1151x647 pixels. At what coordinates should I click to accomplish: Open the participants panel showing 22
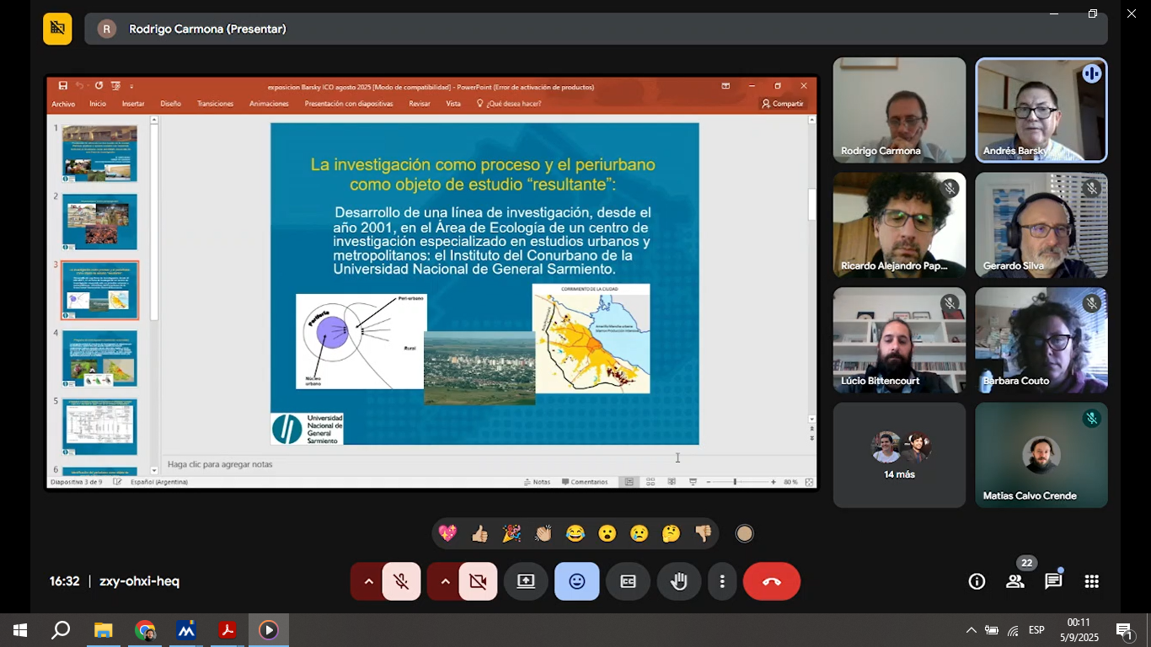pos(1015,581)
